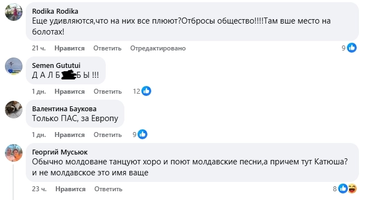Screen dimensions: 371x200
Task: Open Semen Gututui's profile avatar
Action: (x=14, y=66)
